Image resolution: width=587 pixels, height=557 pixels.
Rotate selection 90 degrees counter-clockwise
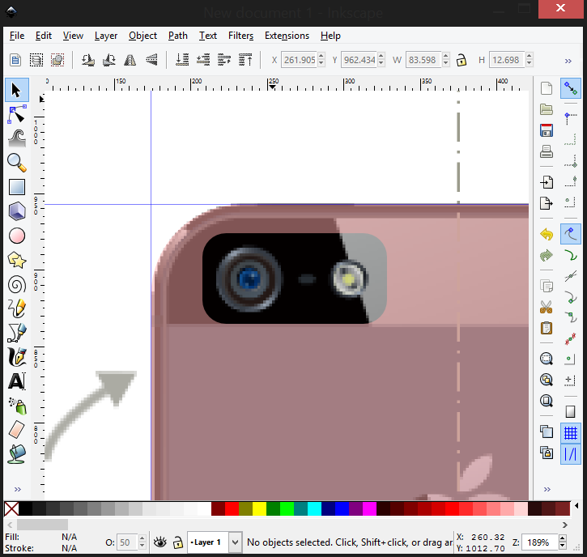tap(87, 60)
